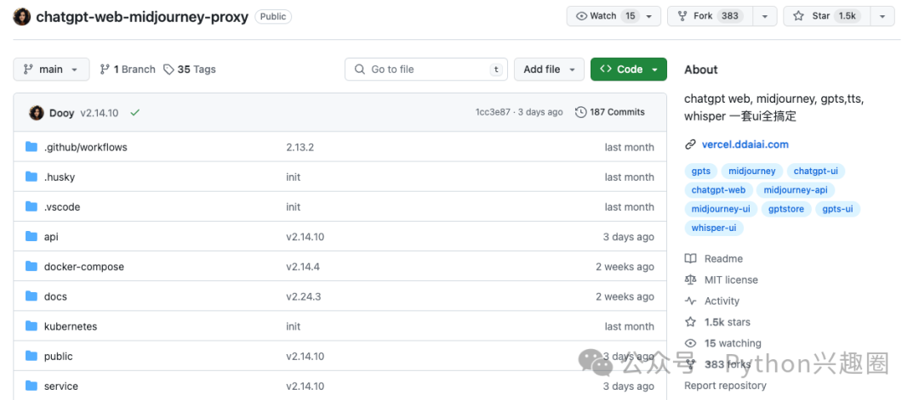Open the Fork options dropdown arrow
Viewport: 919px width, 400px height.
[765, 16]
